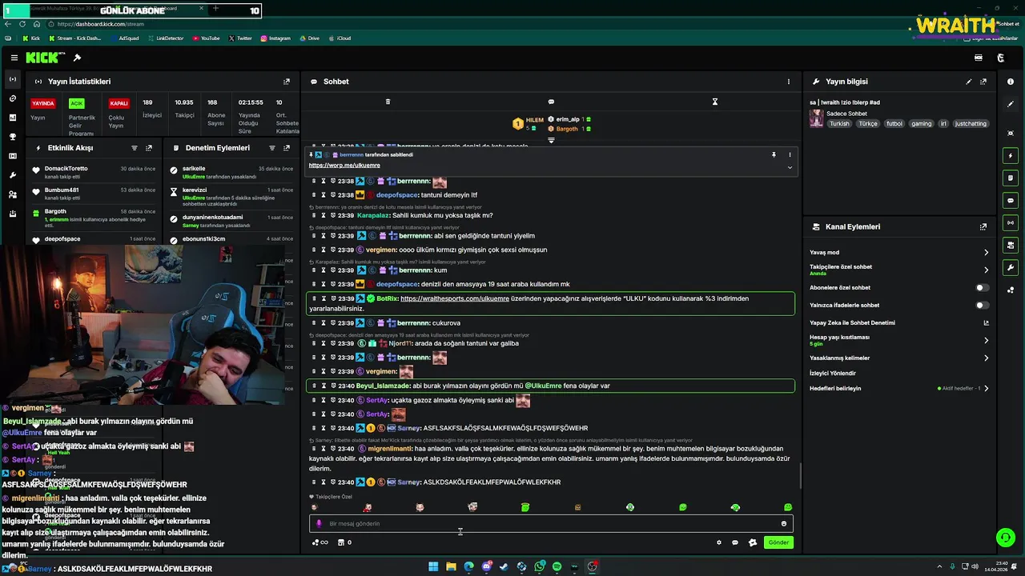Open the community users icon in left sidebar
Viewport: 1025px width, 576px height.
point(12,194)
